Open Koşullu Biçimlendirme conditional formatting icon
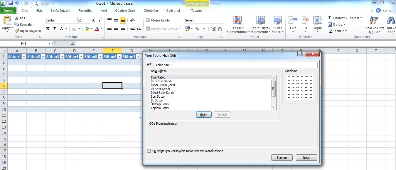The width and height of the screenshot is (396, 170). [237, 21]
